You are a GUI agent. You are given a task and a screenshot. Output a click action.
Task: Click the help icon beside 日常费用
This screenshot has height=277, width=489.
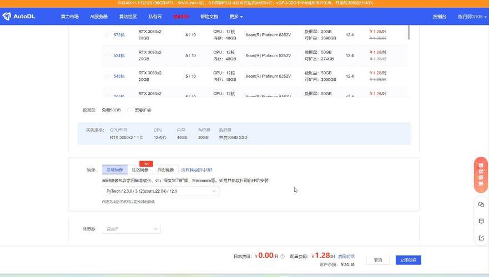pos(283,257)
